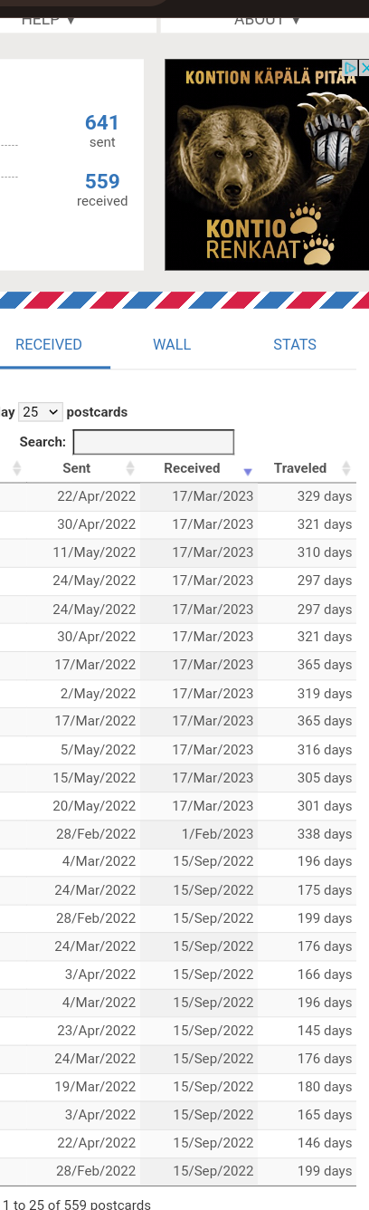Select the row traveled 329 days
This screenshot has height=1210, width=369.
point(178,496)
